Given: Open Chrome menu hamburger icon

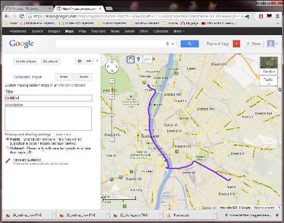Looking at the screenshot, I should (x=277, y=16).
